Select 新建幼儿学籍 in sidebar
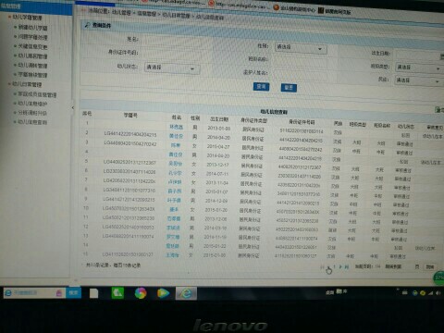The width and height of the screenshot is (444, 333). (x=32, y=28)
